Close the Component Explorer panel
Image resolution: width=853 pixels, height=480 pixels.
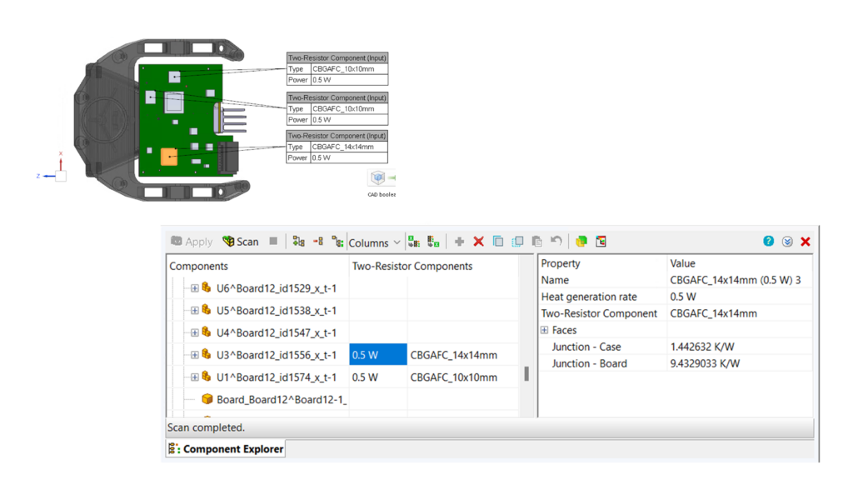(806, 241)
